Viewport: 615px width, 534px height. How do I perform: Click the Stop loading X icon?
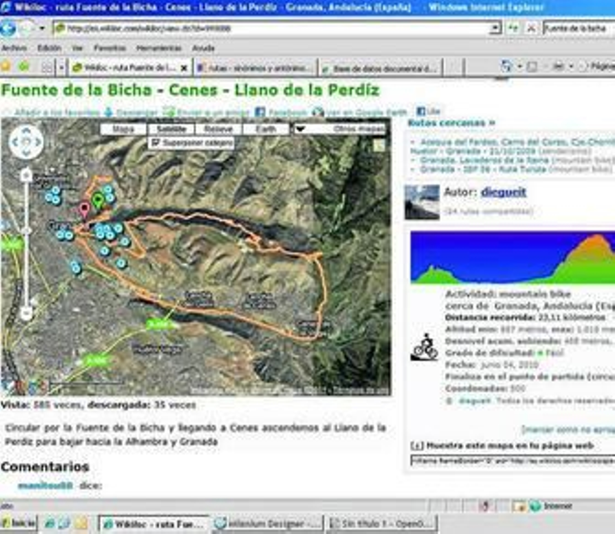(x=531, y=28)
